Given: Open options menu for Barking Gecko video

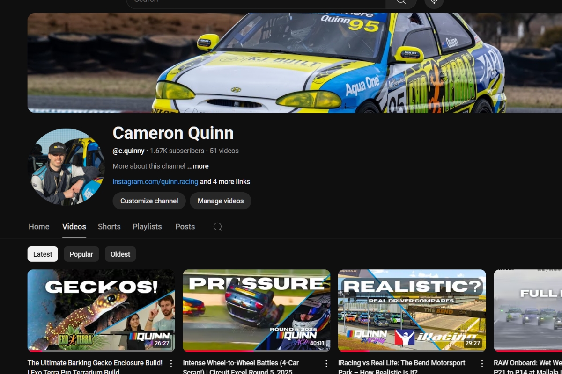Looking at the screenshot, I should (x=171, y=363).
